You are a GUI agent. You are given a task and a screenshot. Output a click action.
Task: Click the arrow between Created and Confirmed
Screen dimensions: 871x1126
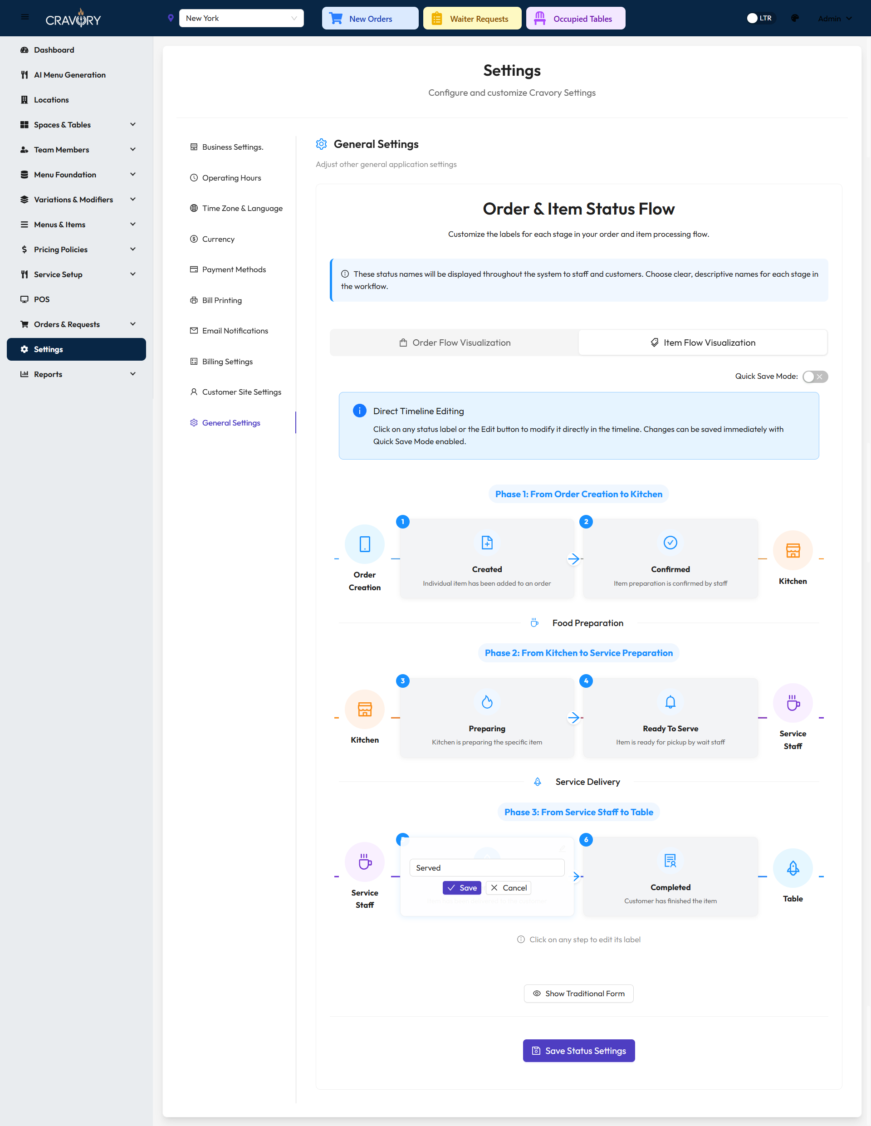click(573, 558)
